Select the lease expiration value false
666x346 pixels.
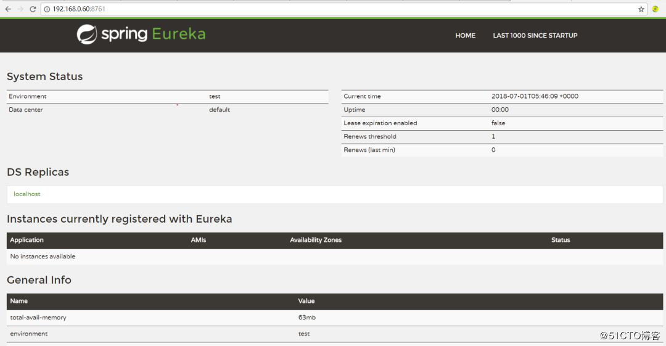498,123
